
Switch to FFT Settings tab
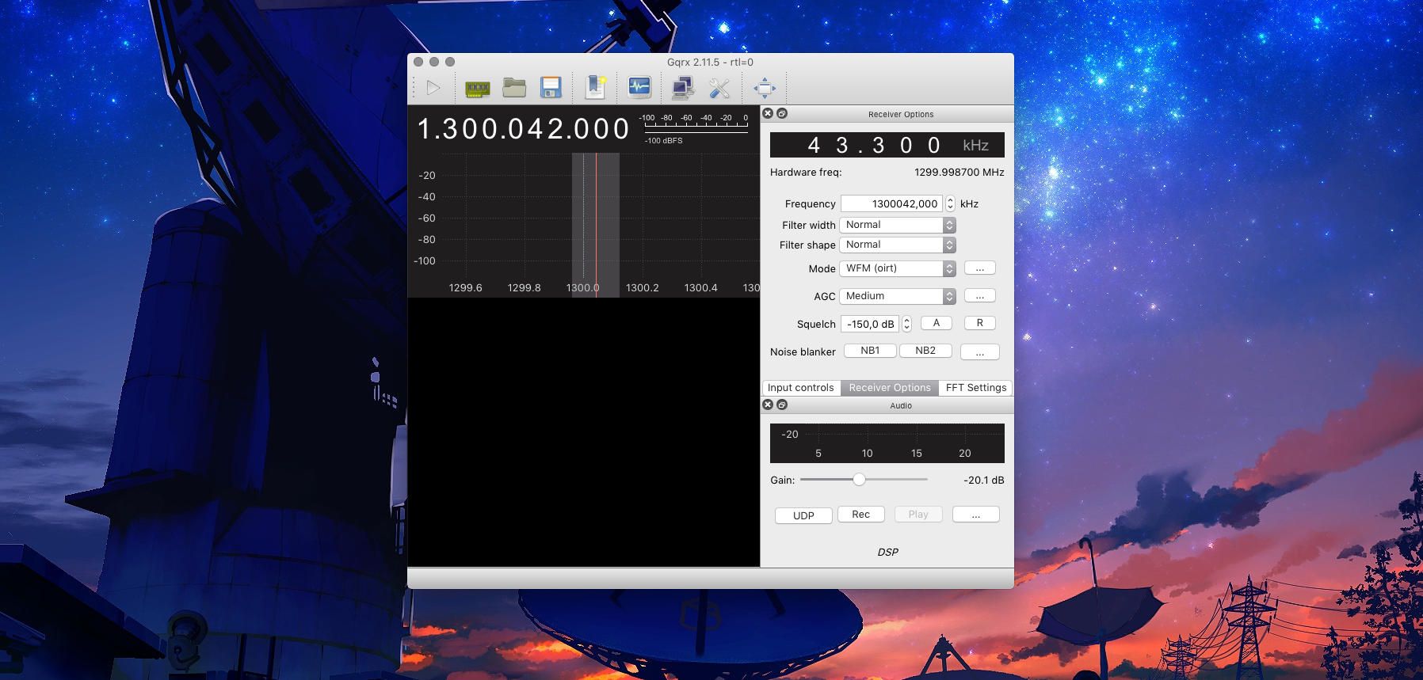[x=976, y=388]
